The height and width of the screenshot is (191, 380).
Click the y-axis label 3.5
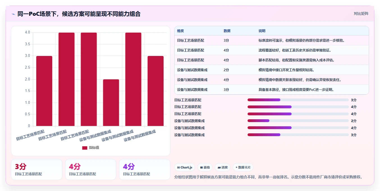tap(27, 44)
